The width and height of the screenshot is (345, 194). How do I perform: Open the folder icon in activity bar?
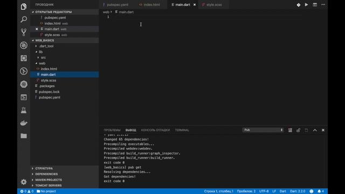(x=24, y=136)
